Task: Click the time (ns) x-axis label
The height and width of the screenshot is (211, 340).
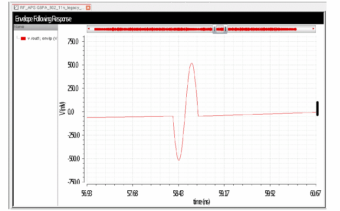Action: point(201,202)
